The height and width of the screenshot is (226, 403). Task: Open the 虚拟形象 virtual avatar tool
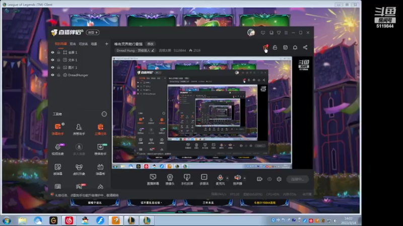pos(79,169)
